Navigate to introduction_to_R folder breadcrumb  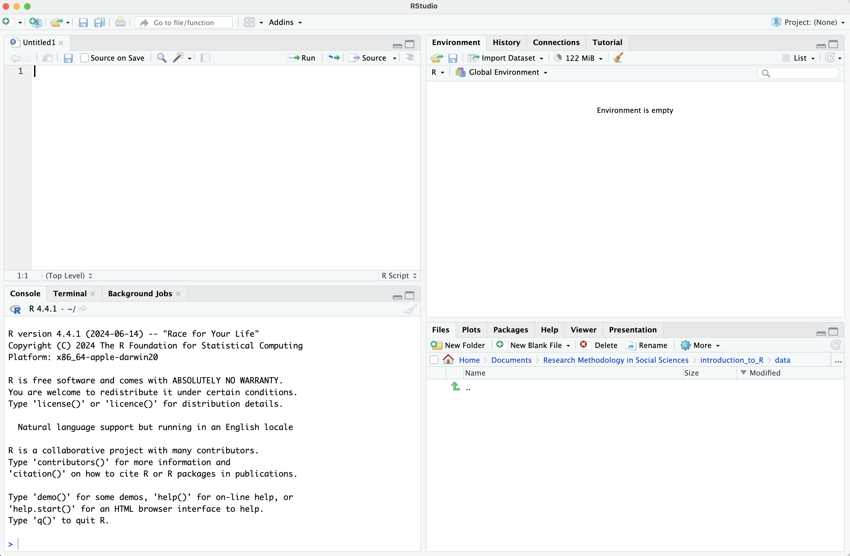(731, 360)
